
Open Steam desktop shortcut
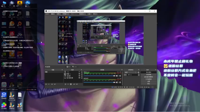point(12,75)
